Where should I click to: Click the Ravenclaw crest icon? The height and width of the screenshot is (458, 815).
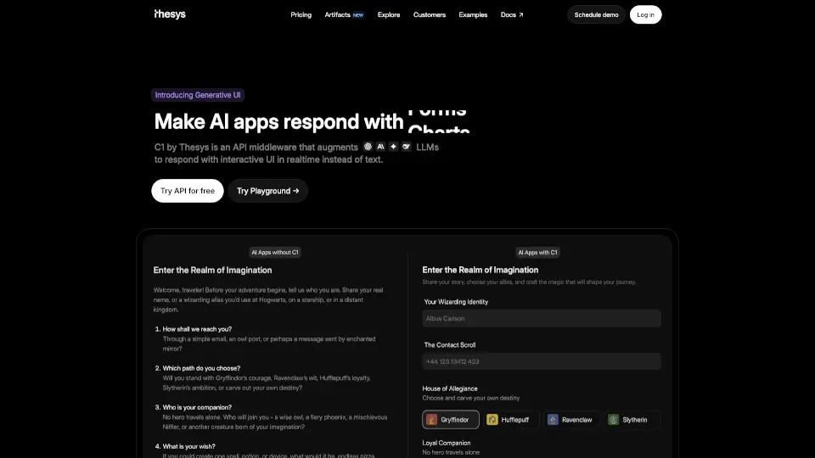pos(553,419)
